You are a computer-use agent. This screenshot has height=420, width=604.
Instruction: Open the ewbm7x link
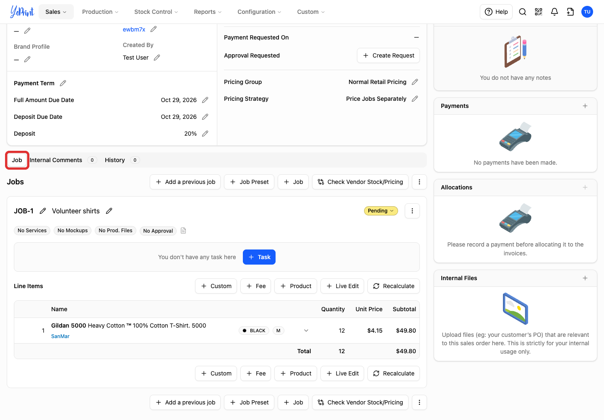click(x=134, y=29)
